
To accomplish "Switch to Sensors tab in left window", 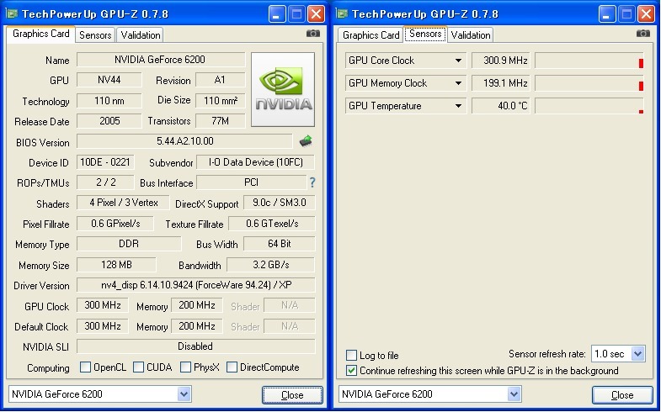I will [95, 35].
